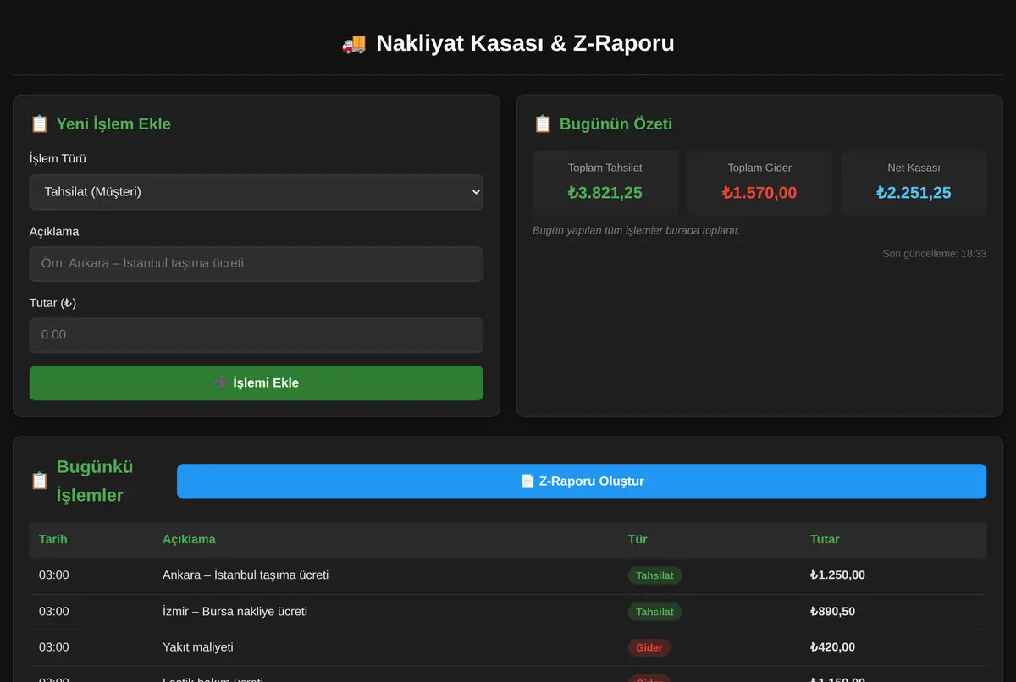
Task: Click the 03:00 time in the Yakıt maliyeti row
Action: (54, 647)
